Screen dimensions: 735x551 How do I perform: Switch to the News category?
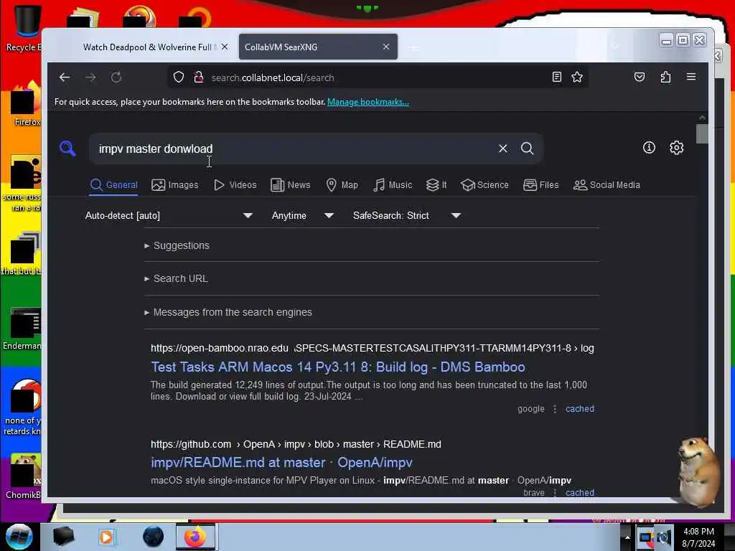291,185
